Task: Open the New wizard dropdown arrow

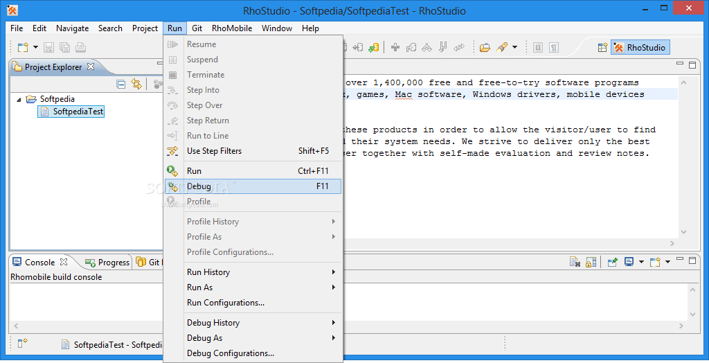Action: point(36,48)
